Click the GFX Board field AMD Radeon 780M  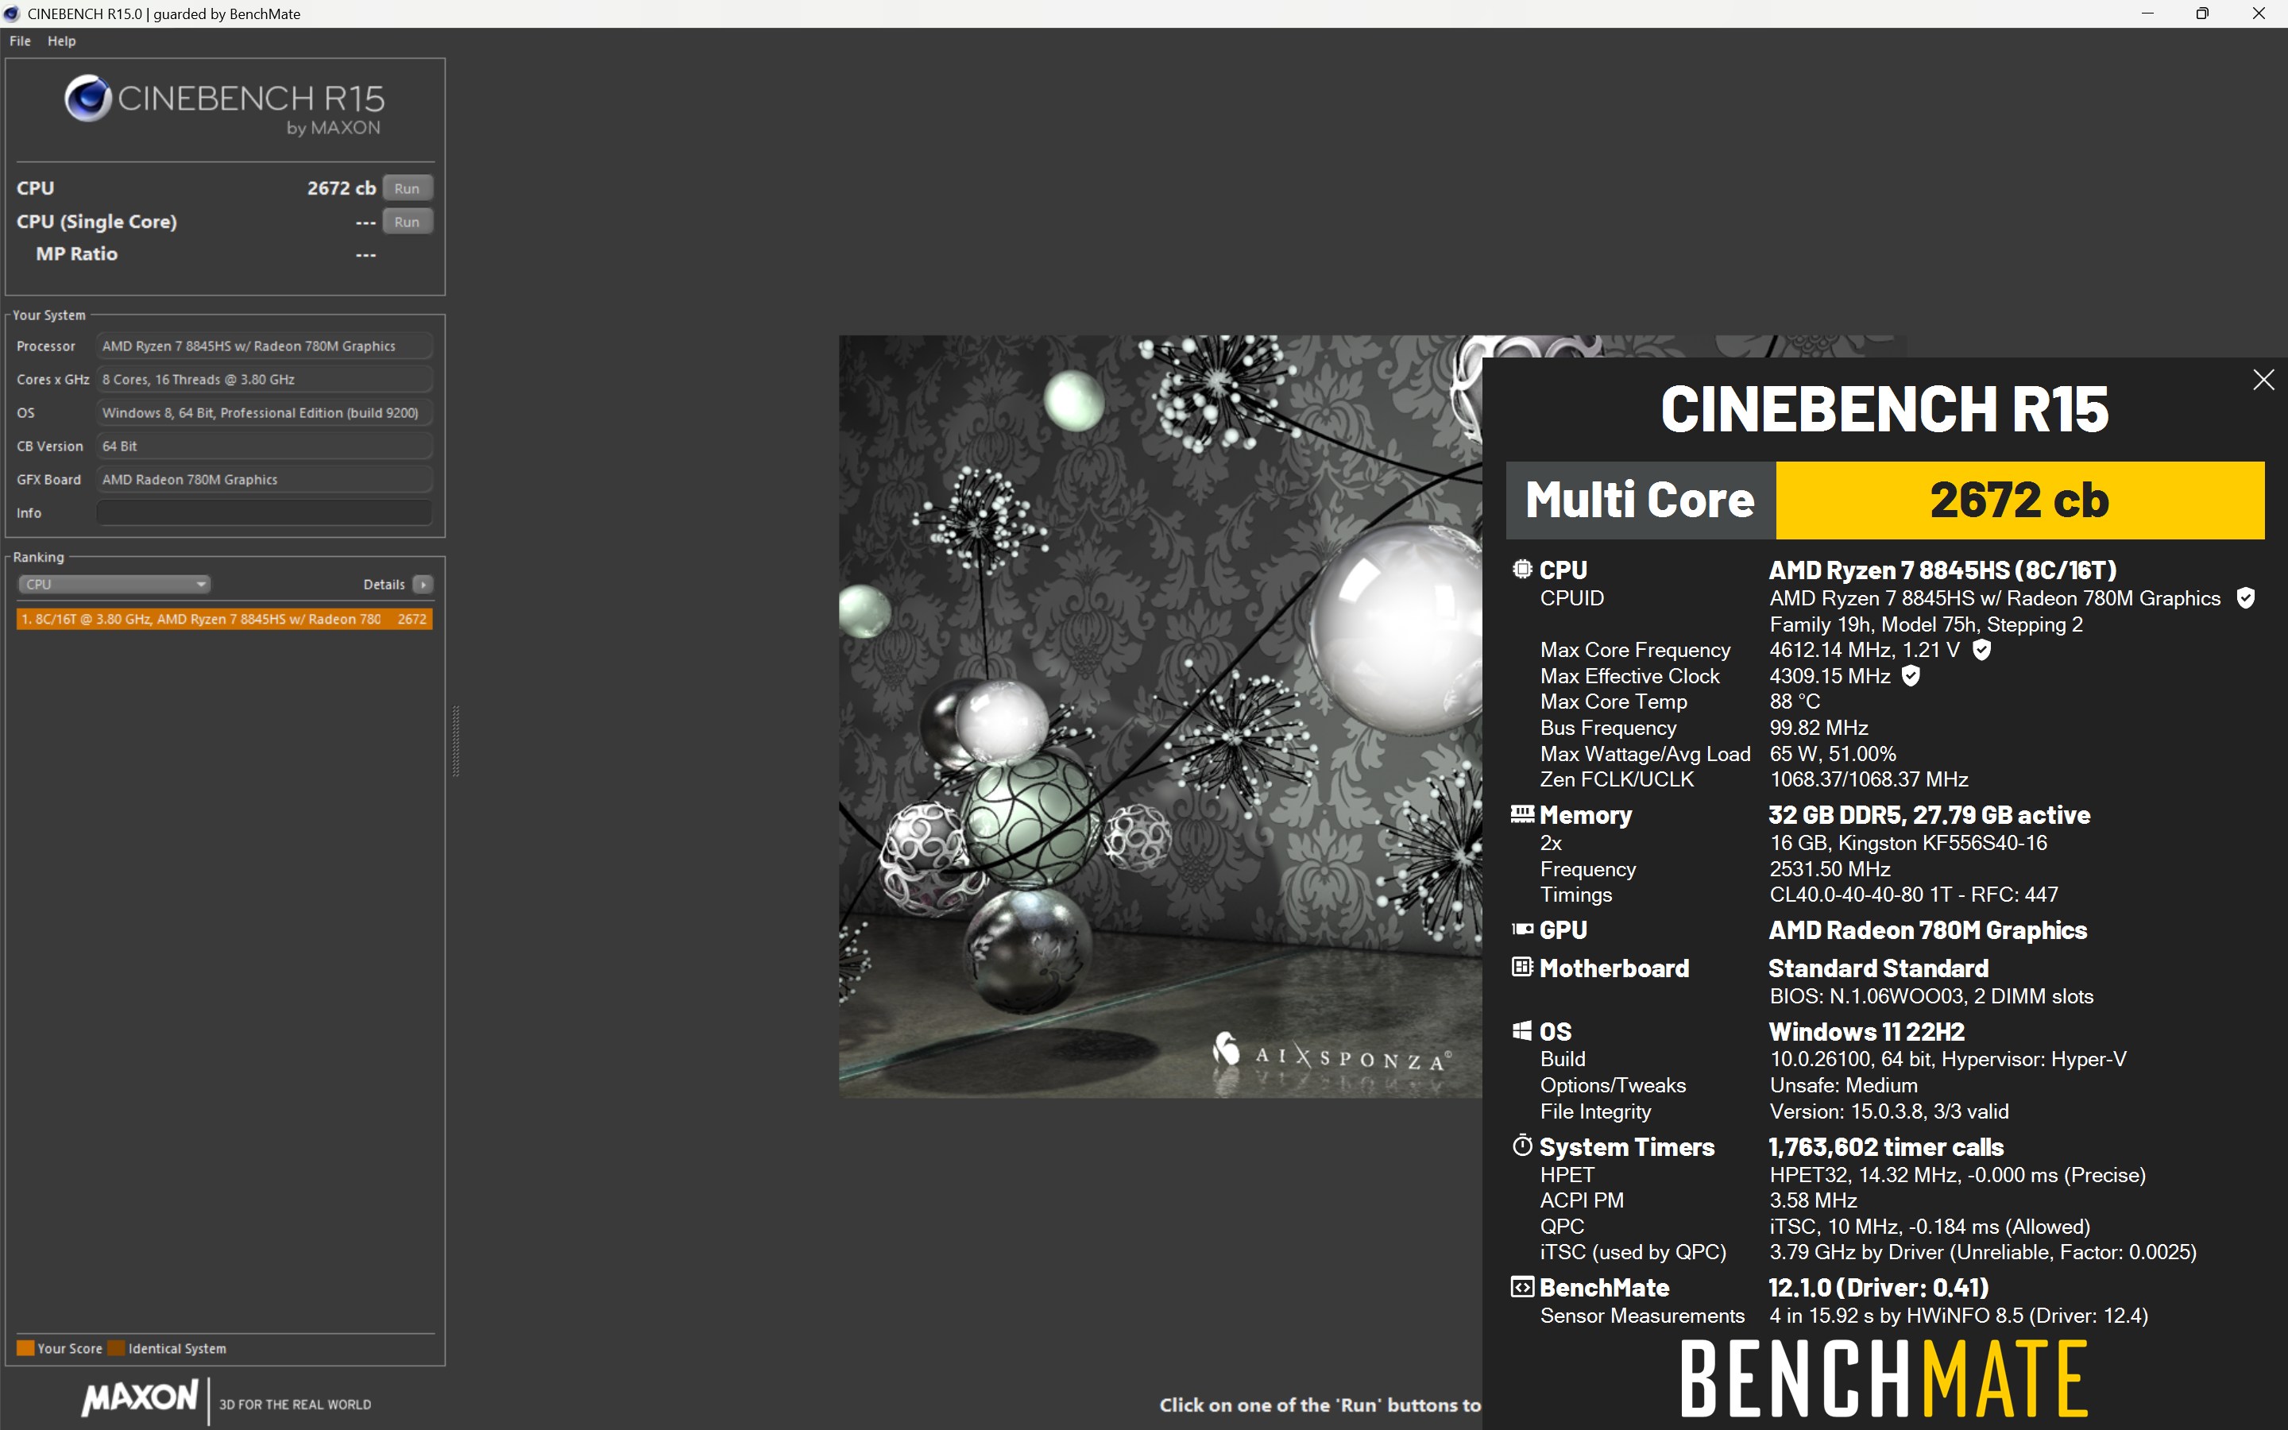click(x=264, y=480)
